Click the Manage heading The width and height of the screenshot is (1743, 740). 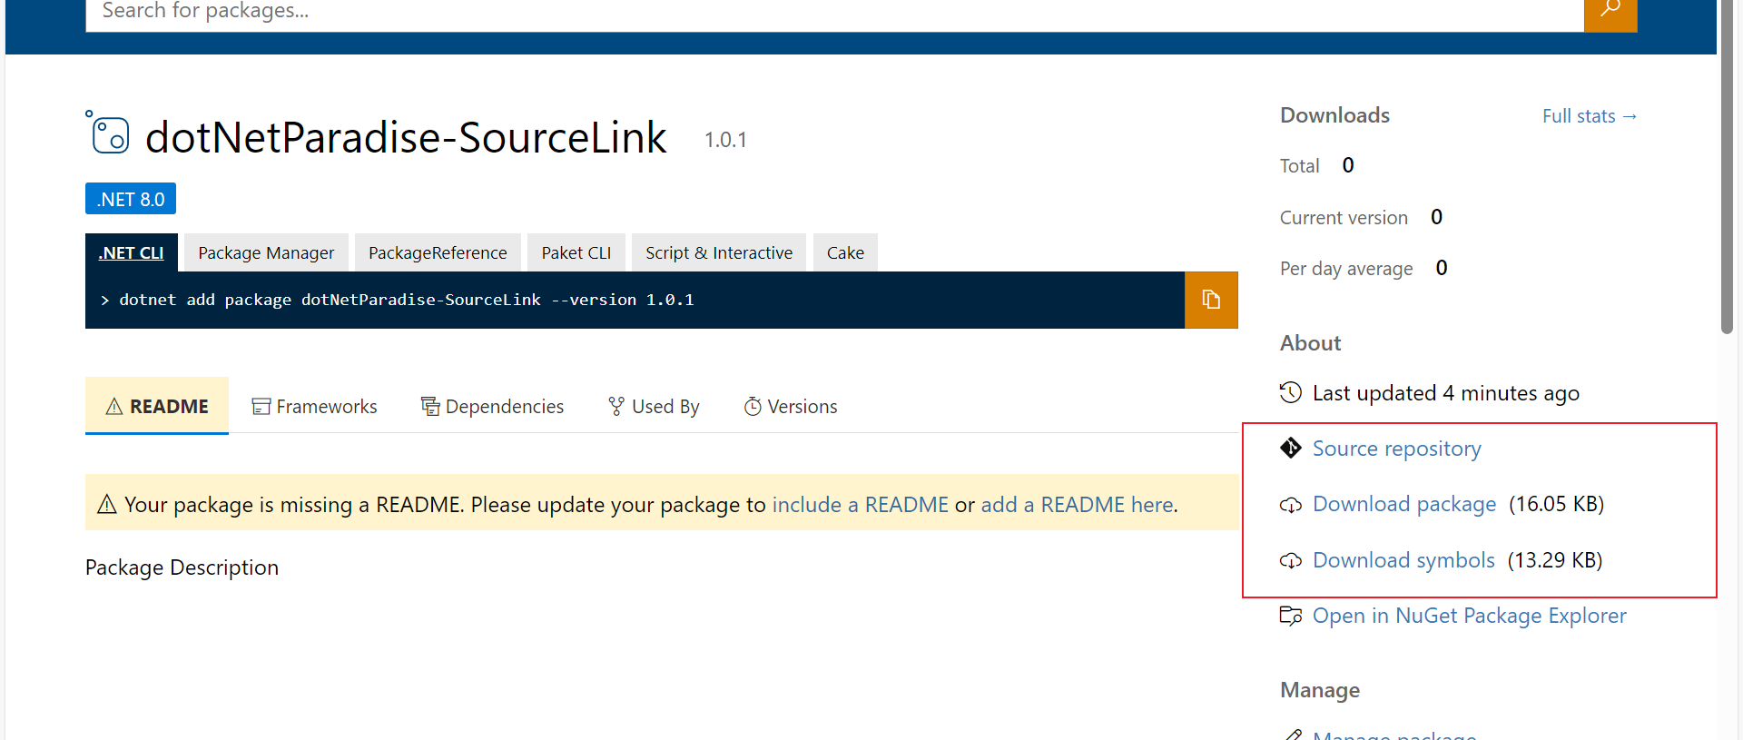[1320, 690]
